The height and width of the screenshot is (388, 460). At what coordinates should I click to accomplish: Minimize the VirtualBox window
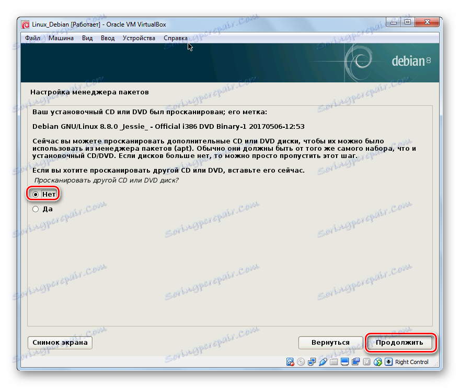(x=394, y=22)
